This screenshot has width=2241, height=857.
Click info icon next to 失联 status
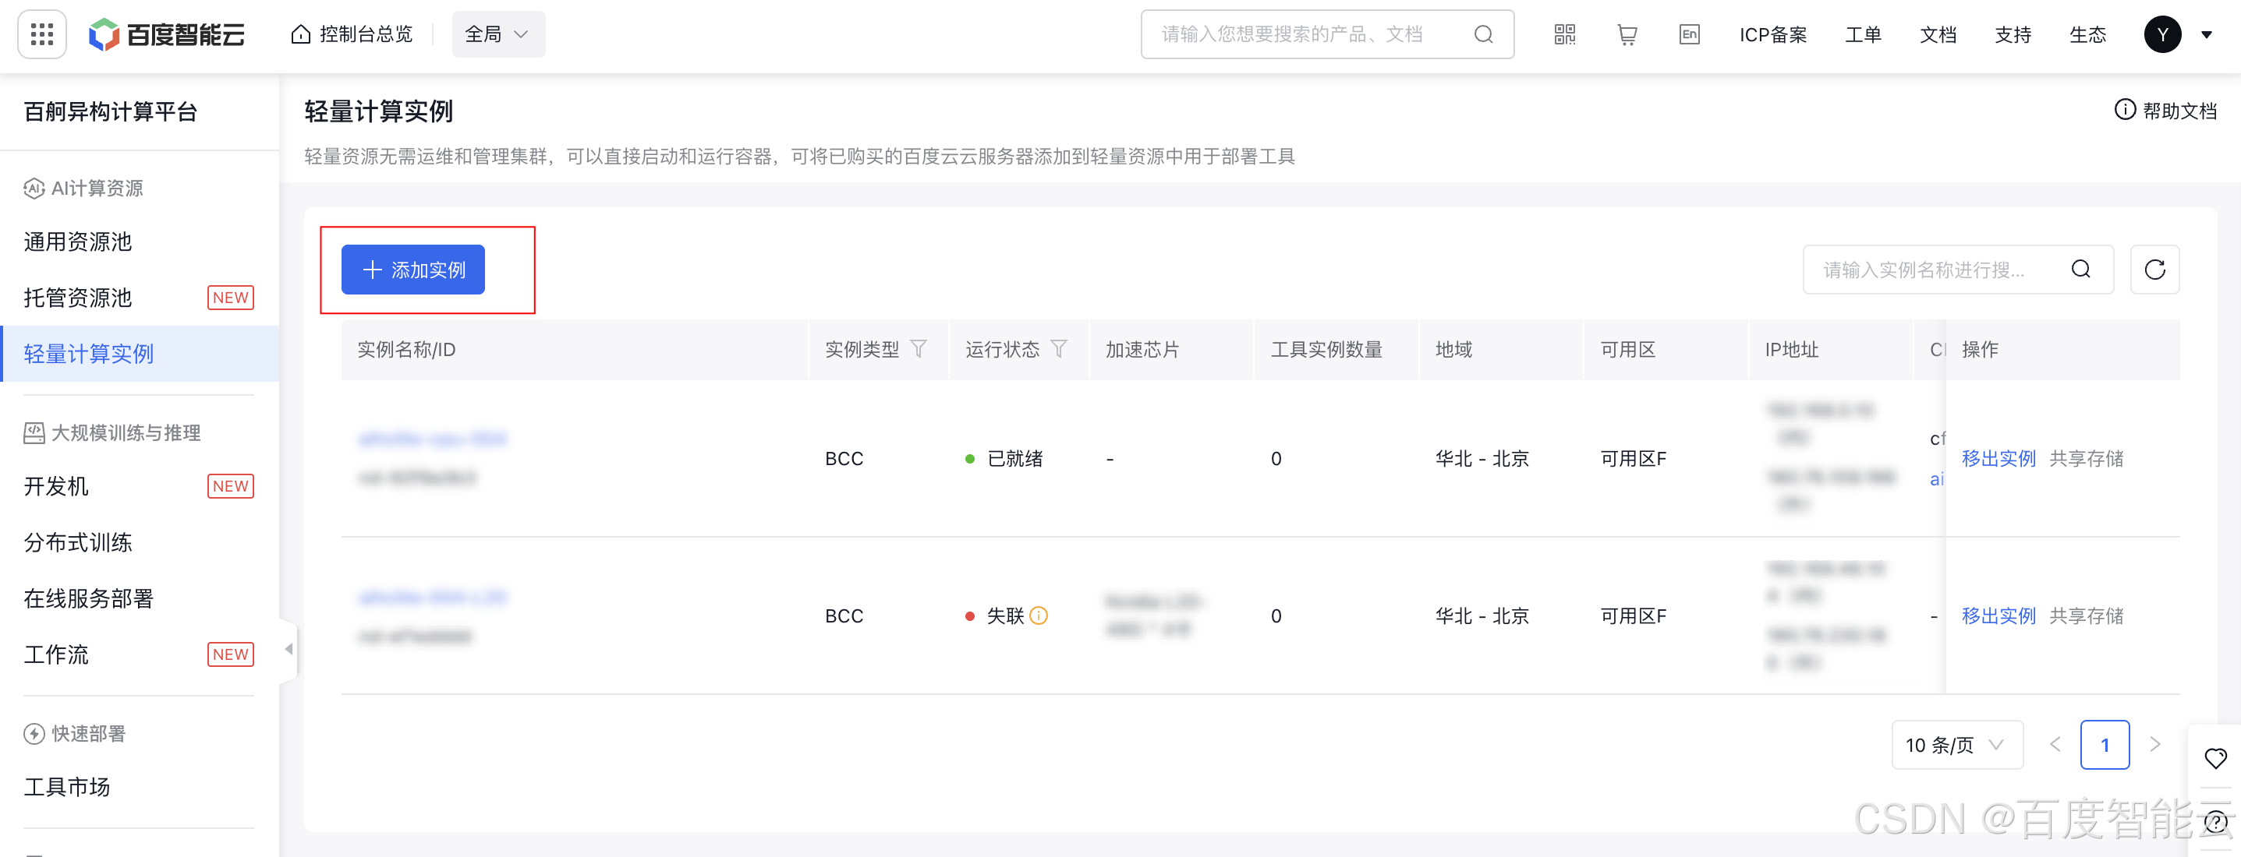(x=1039, y=616)
